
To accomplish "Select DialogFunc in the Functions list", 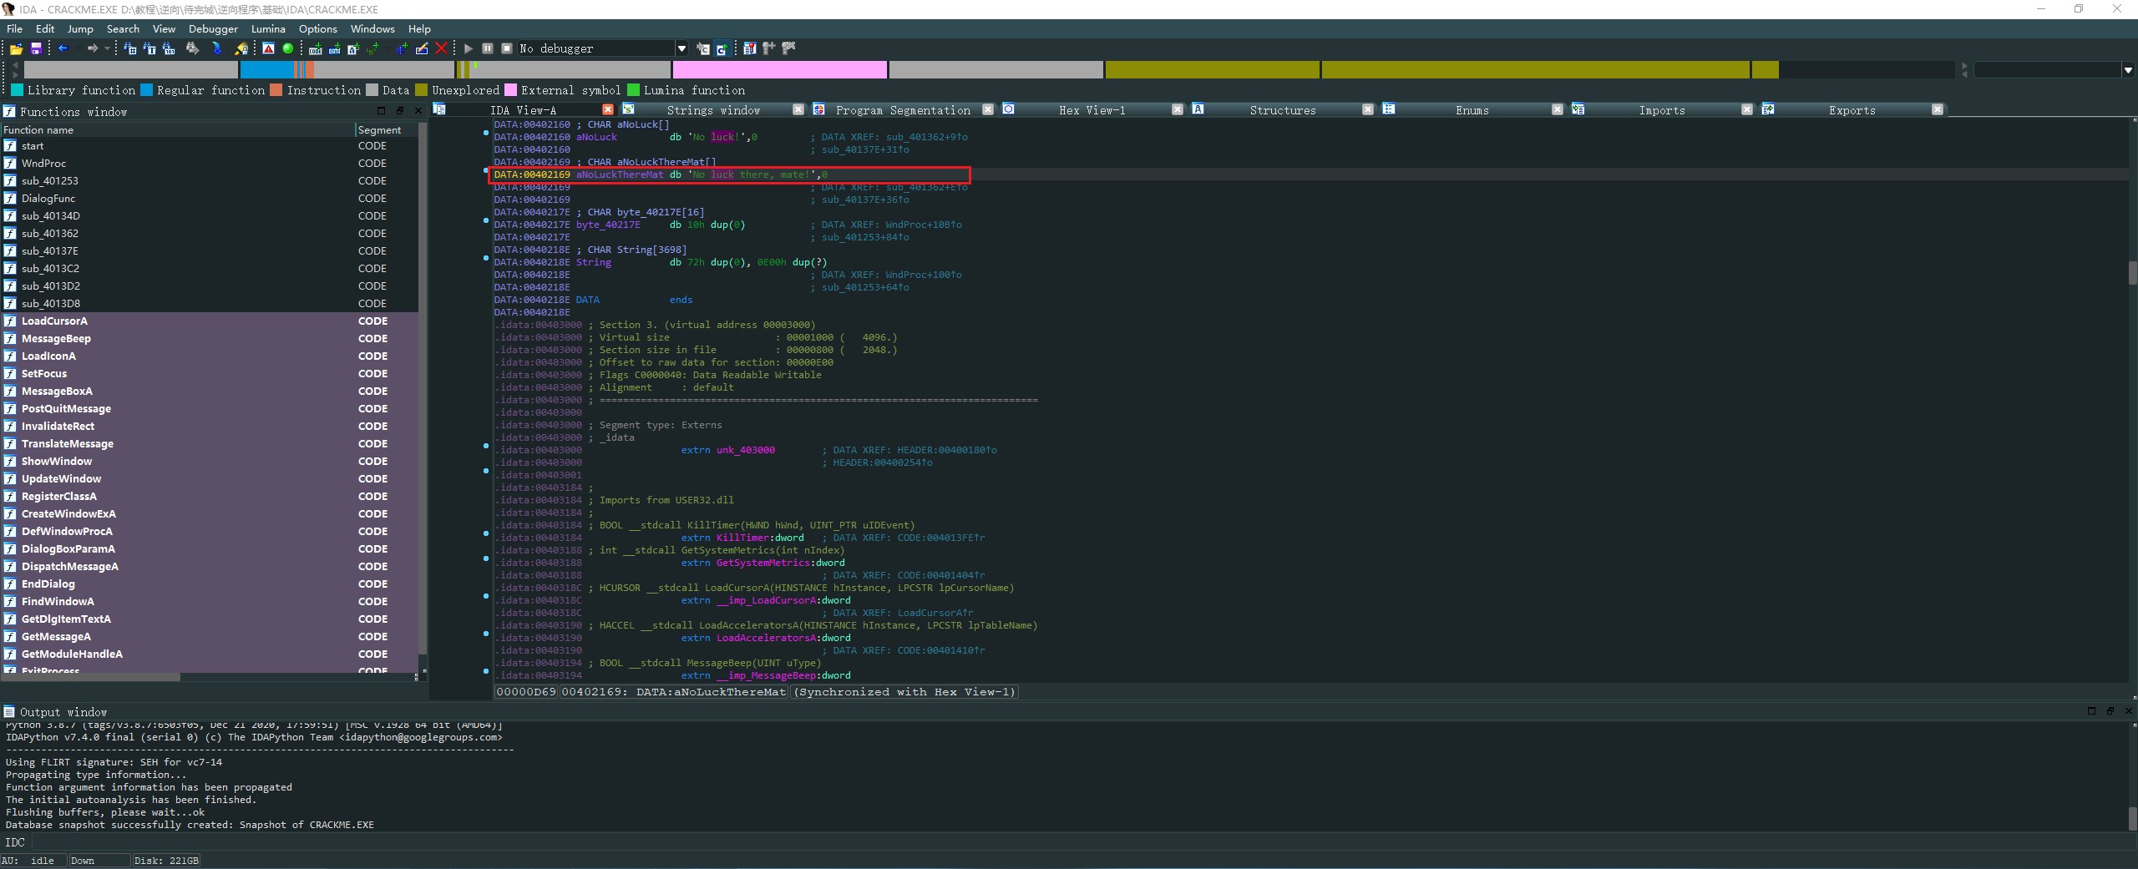I will tap(48, 199).
